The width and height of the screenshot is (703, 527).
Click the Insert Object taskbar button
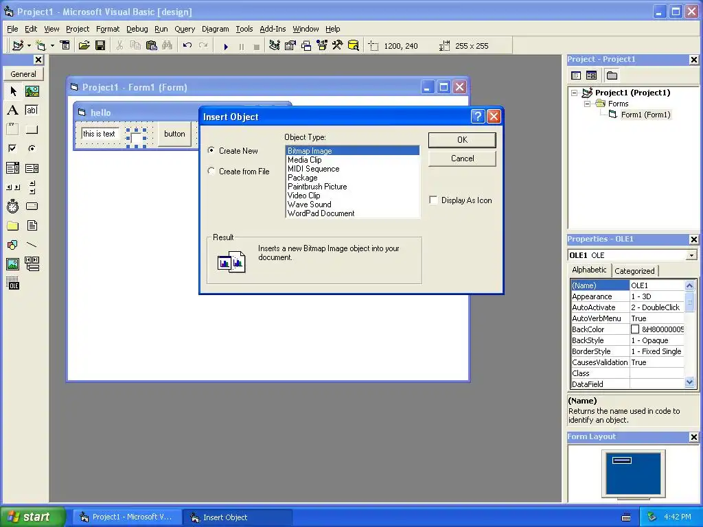pos(238,517)
